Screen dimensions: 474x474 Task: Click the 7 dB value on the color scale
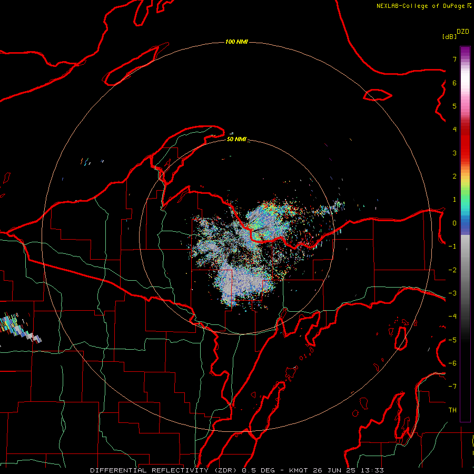click(x=455, y=59)
